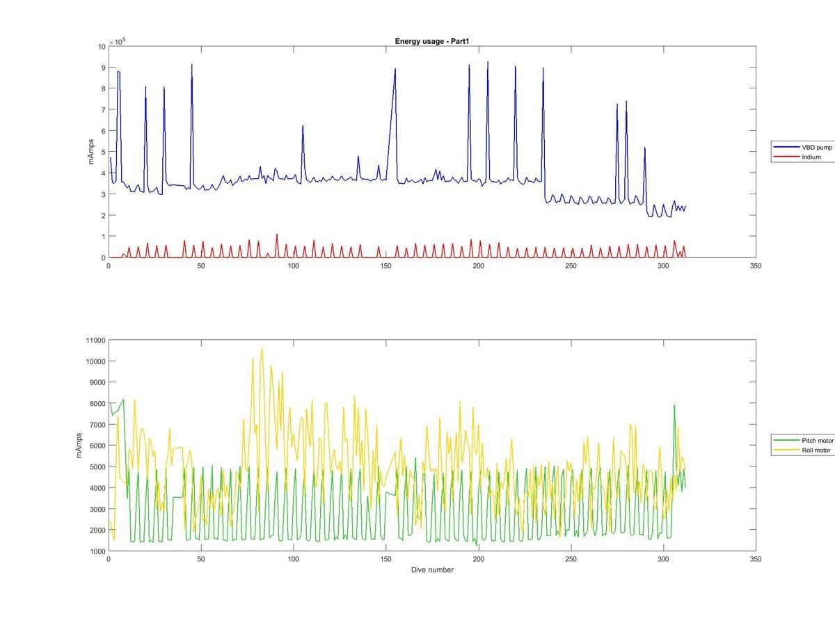Click the ×10⁵ exponent label above the y-axis
This screenshot has width=835, height=619.
click(x=117, y=41)
